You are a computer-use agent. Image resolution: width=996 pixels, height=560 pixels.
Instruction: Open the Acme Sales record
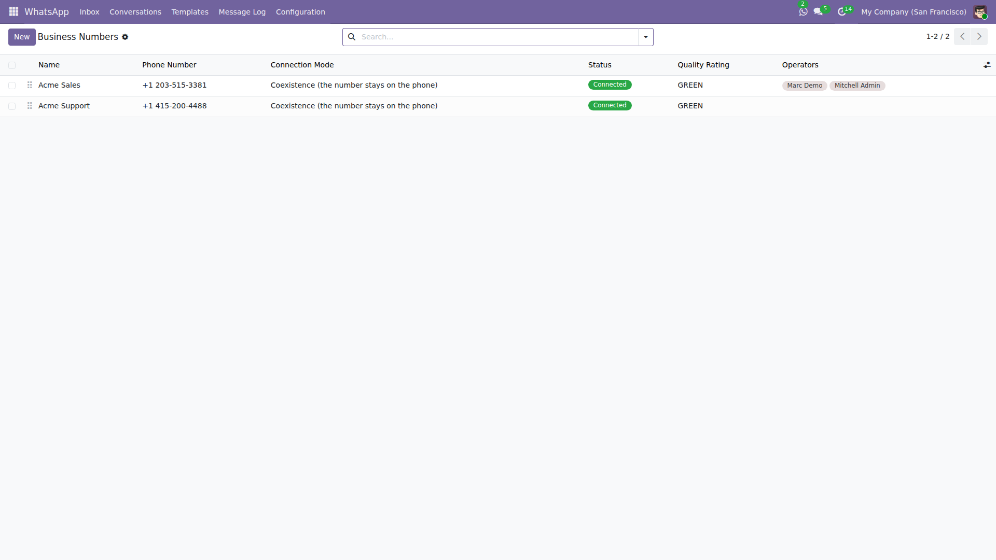59,85
